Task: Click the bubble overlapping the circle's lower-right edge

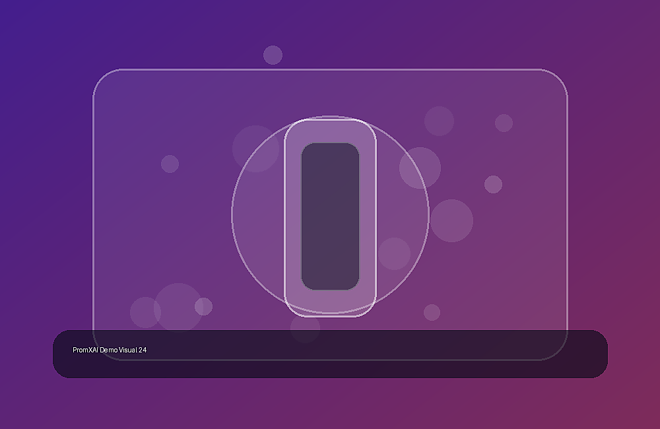Action: click(395, 254)
